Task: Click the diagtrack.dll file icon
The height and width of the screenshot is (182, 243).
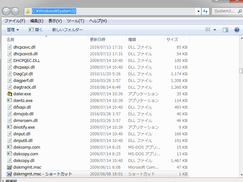Action: (x=10, y=87)
